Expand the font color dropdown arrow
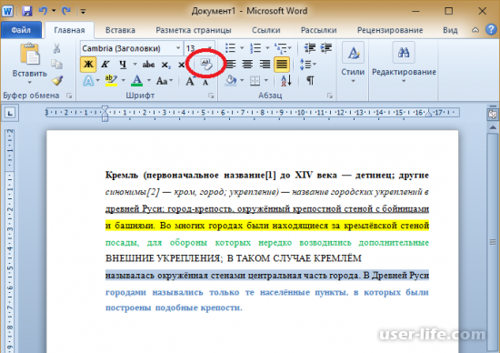This screenshot has width=500, height=353. click(148, 80)
